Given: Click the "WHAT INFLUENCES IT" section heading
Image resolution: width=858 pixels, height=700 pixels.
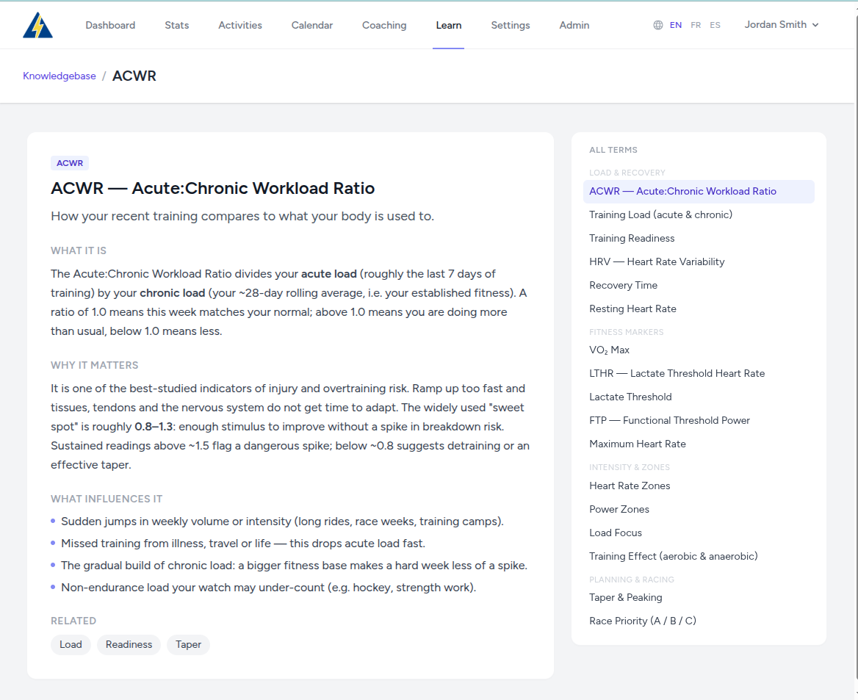Looking at the screenshot, I should 107,499.
